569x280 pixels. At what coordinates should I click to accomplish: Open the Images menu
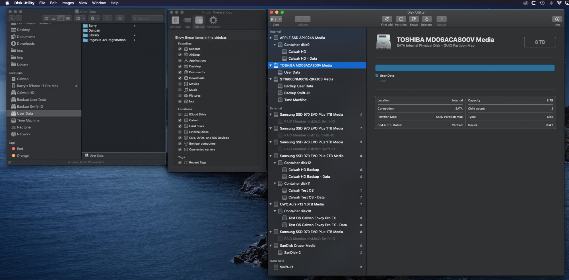(x=68, y=3)
